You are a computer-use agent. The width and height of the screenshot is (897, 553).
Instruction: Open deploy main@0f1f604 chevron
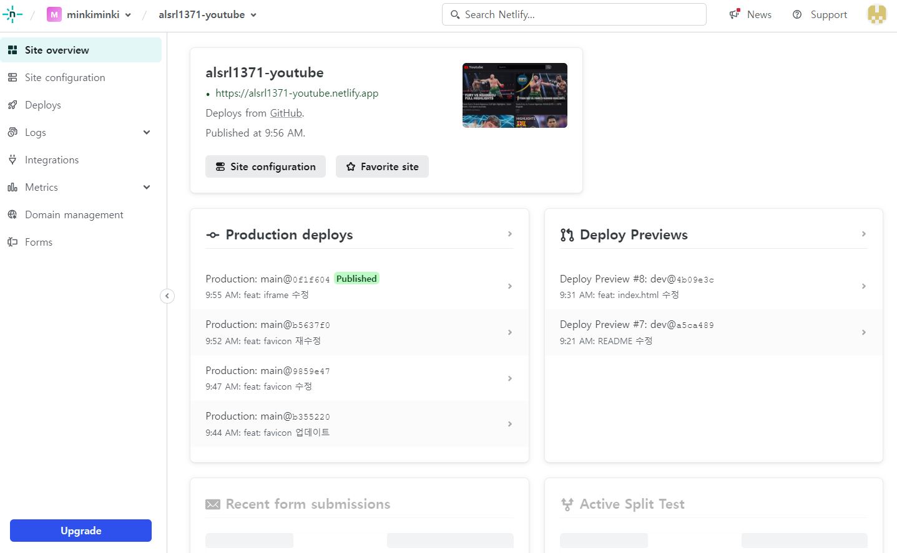510,286
